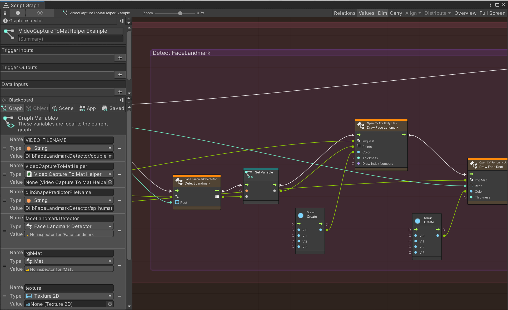Toggle the Values display option
The height and width of the screenshot is (310, 508).
point(366,13)
